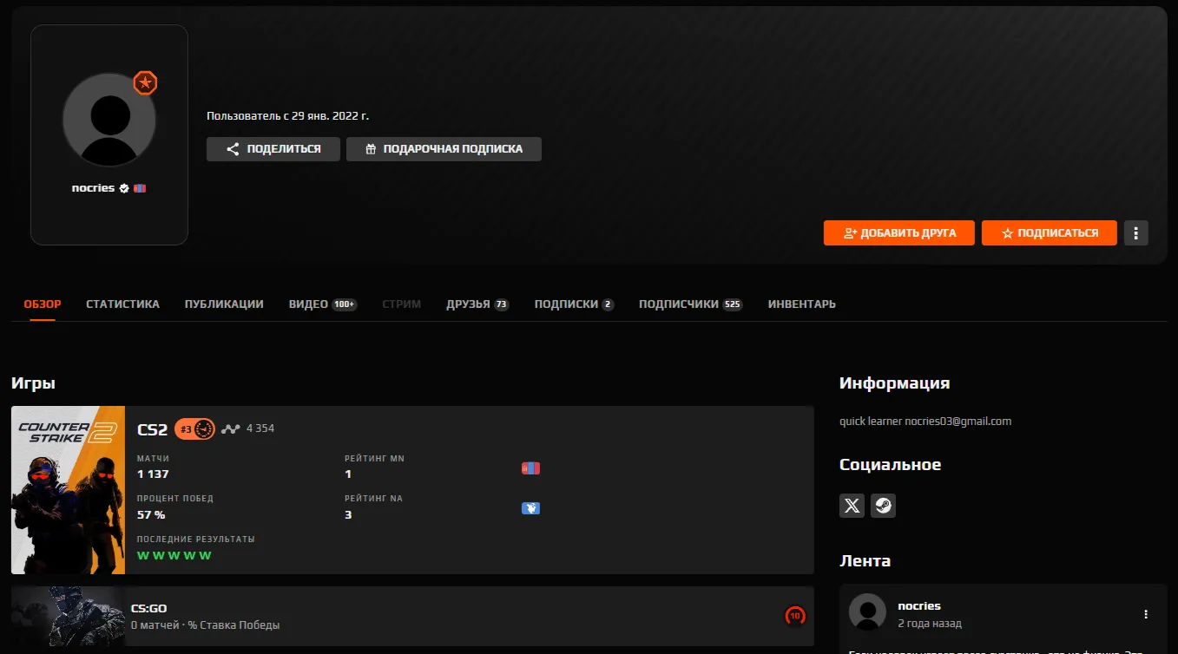
Task: Show the Подписчики tab
Action: [691, 304]
